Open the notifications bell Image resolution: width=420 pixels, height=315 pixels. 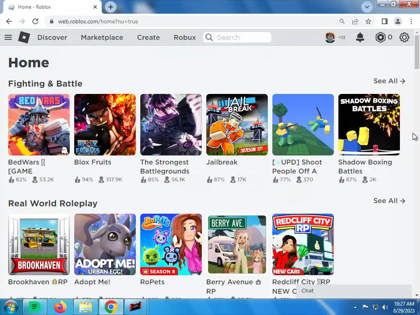pyautogui.click(x=360, y=37)
